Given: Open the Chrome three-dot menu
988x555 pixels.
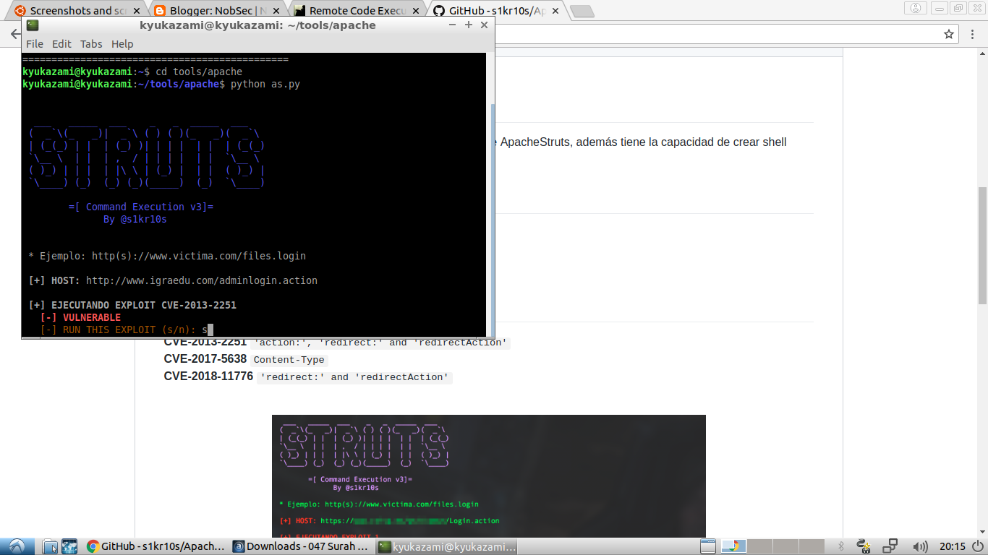Looking at the screenshot, I should (x=974, y=33).
